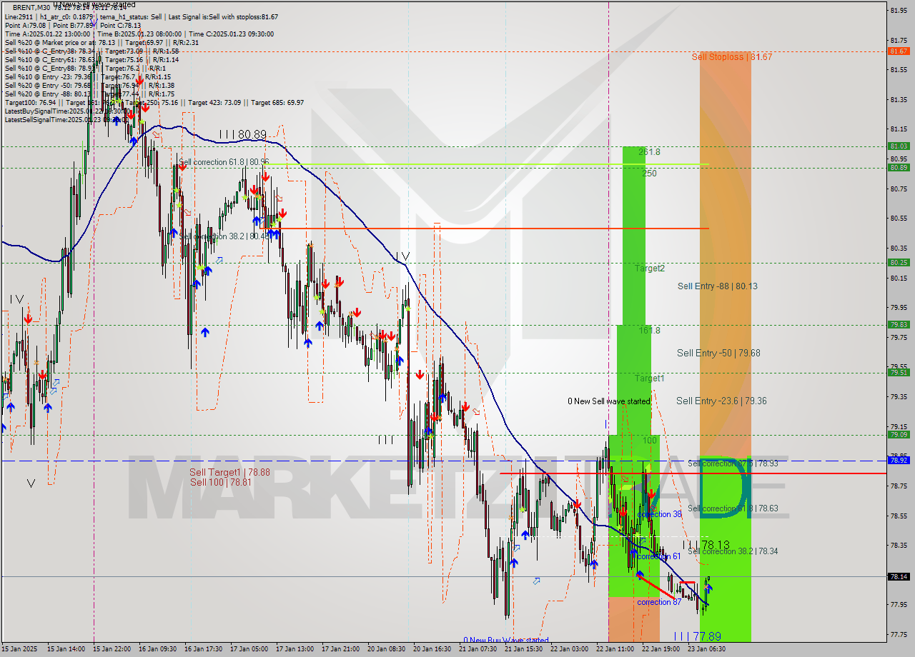Click the 'Target100: 76.94' info line

[154, 102]
